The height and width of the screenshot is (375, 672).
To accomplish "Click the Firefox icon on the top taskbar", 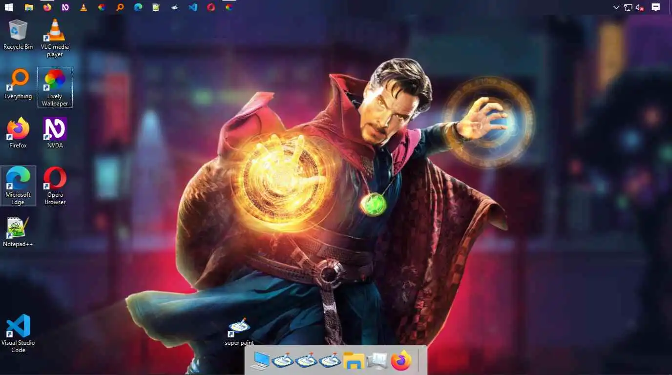I will 47,7.
